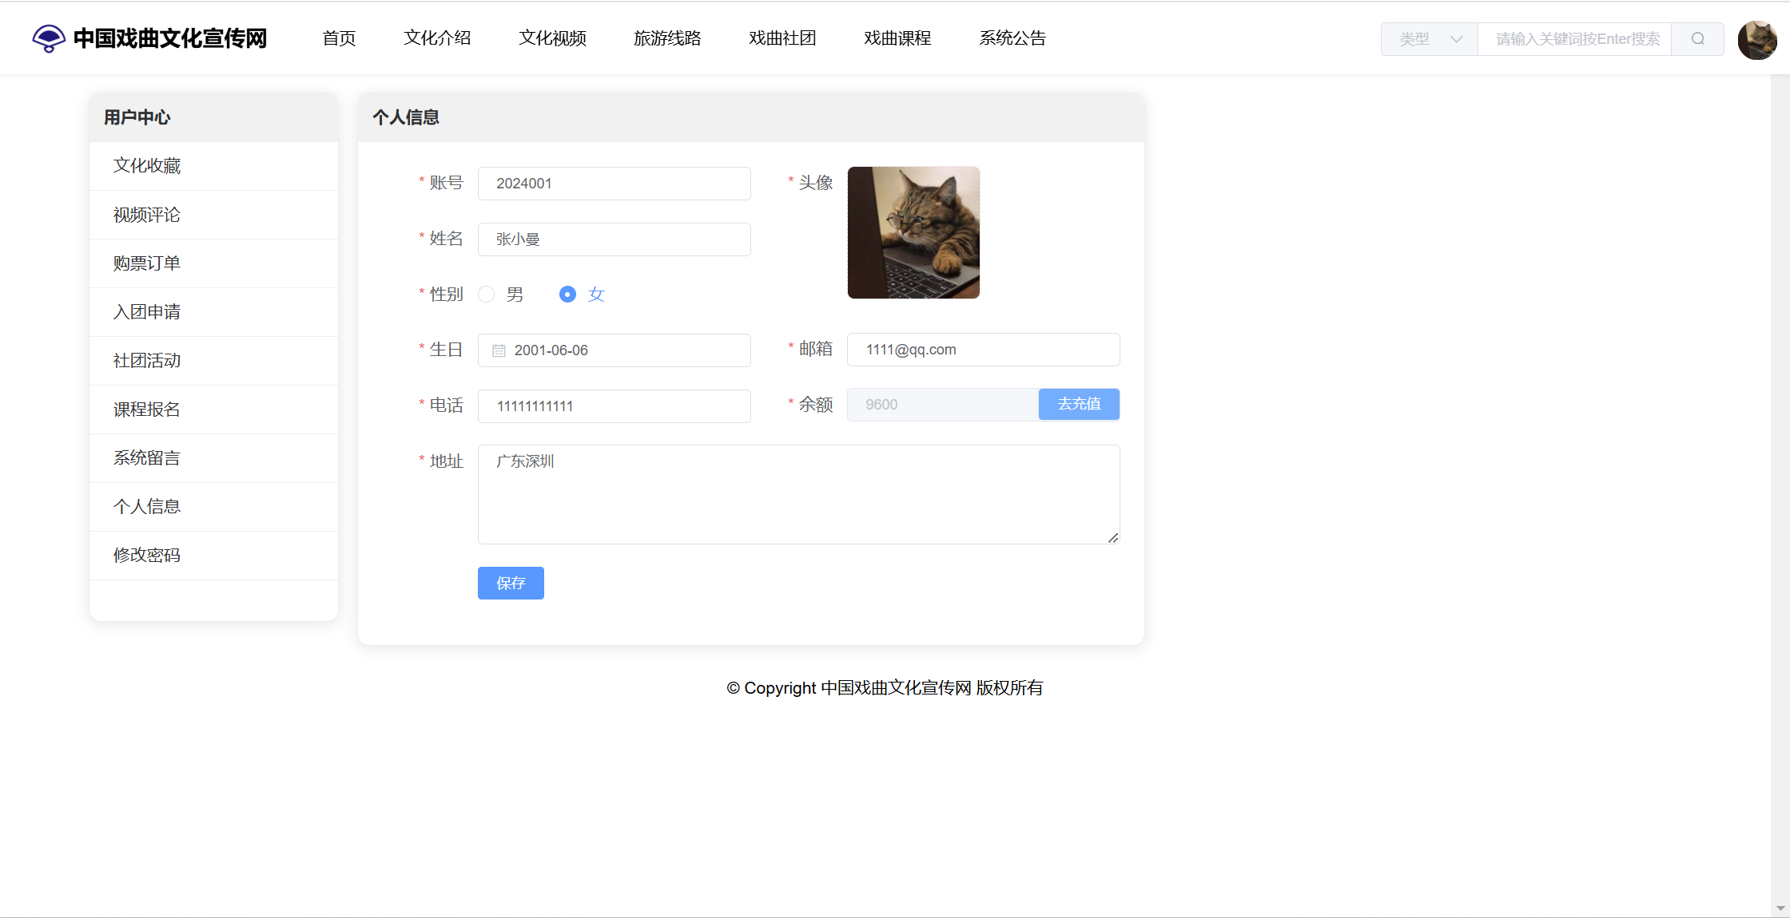Select the 女 gender radio button
The height and width of the screenshot is (918, 1790).
point(567,295)
